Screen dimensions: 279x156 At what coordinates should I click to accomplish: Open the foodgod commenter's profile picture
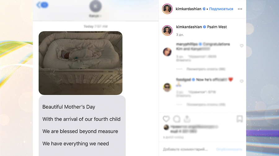pos(167,87)
